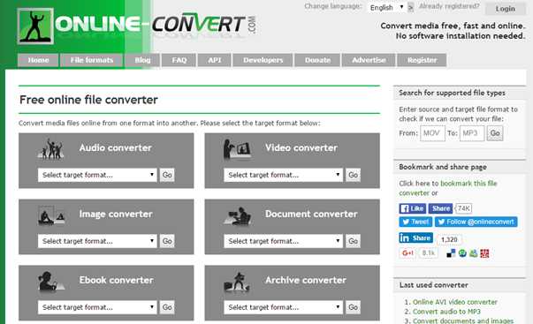Click the Facebook Share button

(x=440, y=208)
